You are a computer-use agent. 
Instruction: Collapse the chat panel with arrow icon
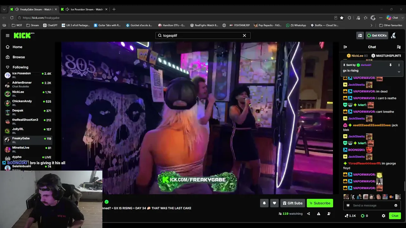[x=345, y=47]
